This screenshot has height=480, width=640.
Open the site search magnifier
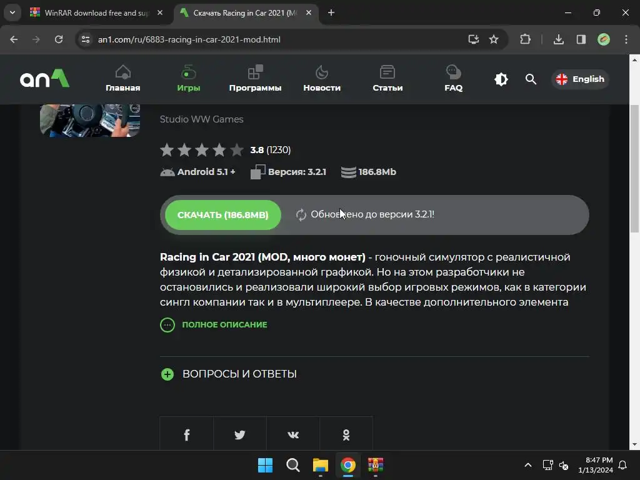[531, 79]
